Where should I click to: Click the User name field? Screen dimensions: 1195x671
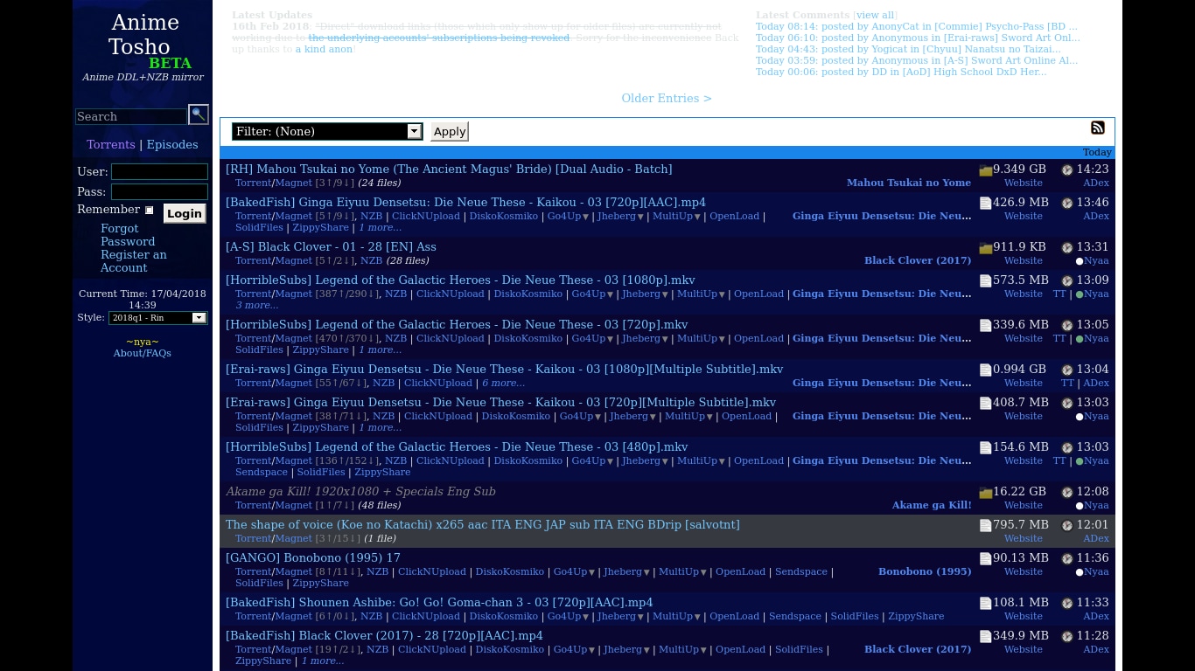[x=159, y=171]
